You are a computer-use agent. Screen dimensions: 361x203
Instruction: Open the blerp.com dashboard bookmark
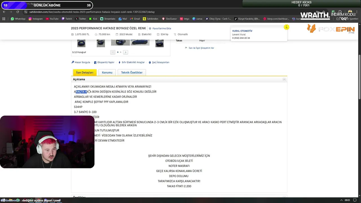pyautogui.click(x=276, y=19)
